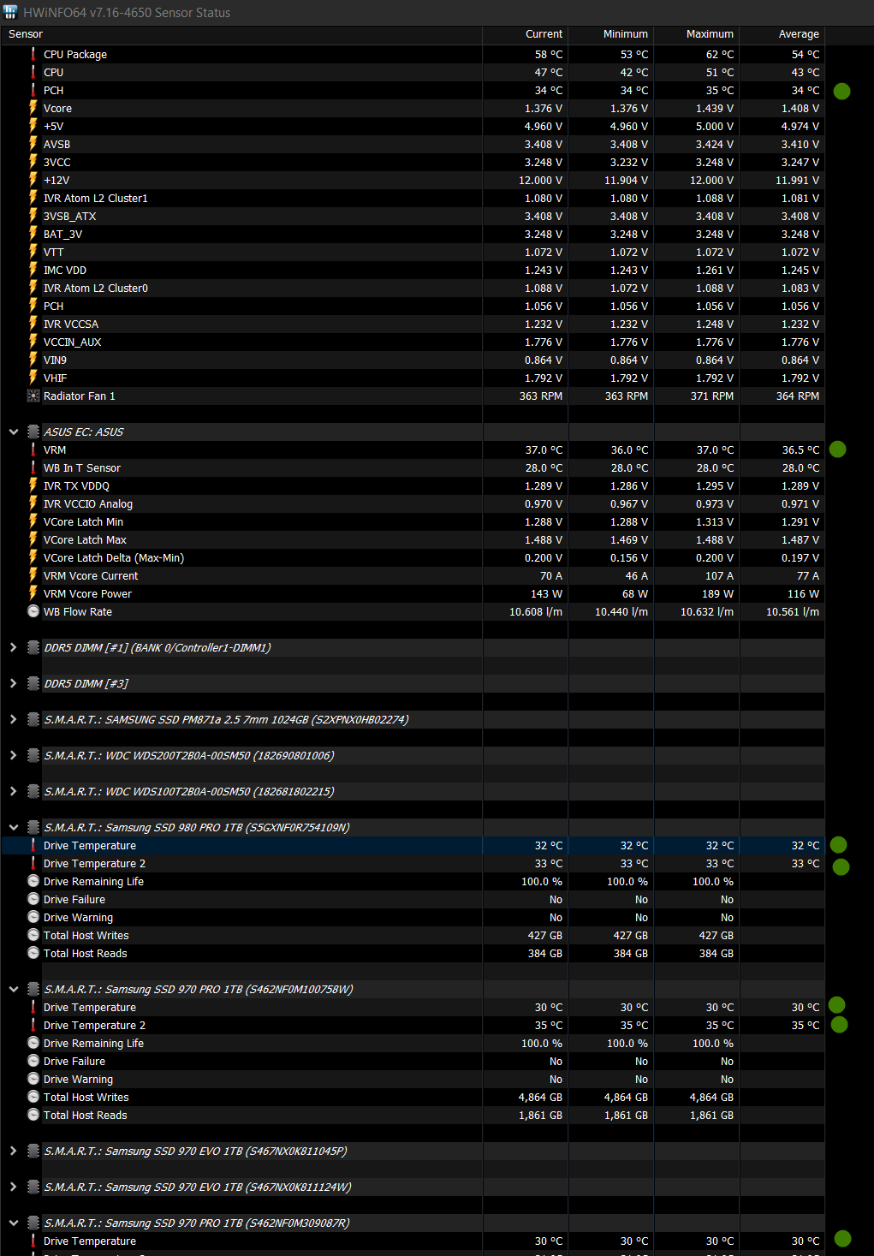This screenshot has height=1256, width=874.
Task: Click the green dot on the VRM row
Action: click(837, 449)
